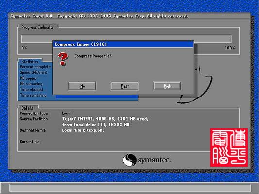Click the Symantec yin-yang logo
The width and height of the screenshot is (259, 194).
click(130, 160)
